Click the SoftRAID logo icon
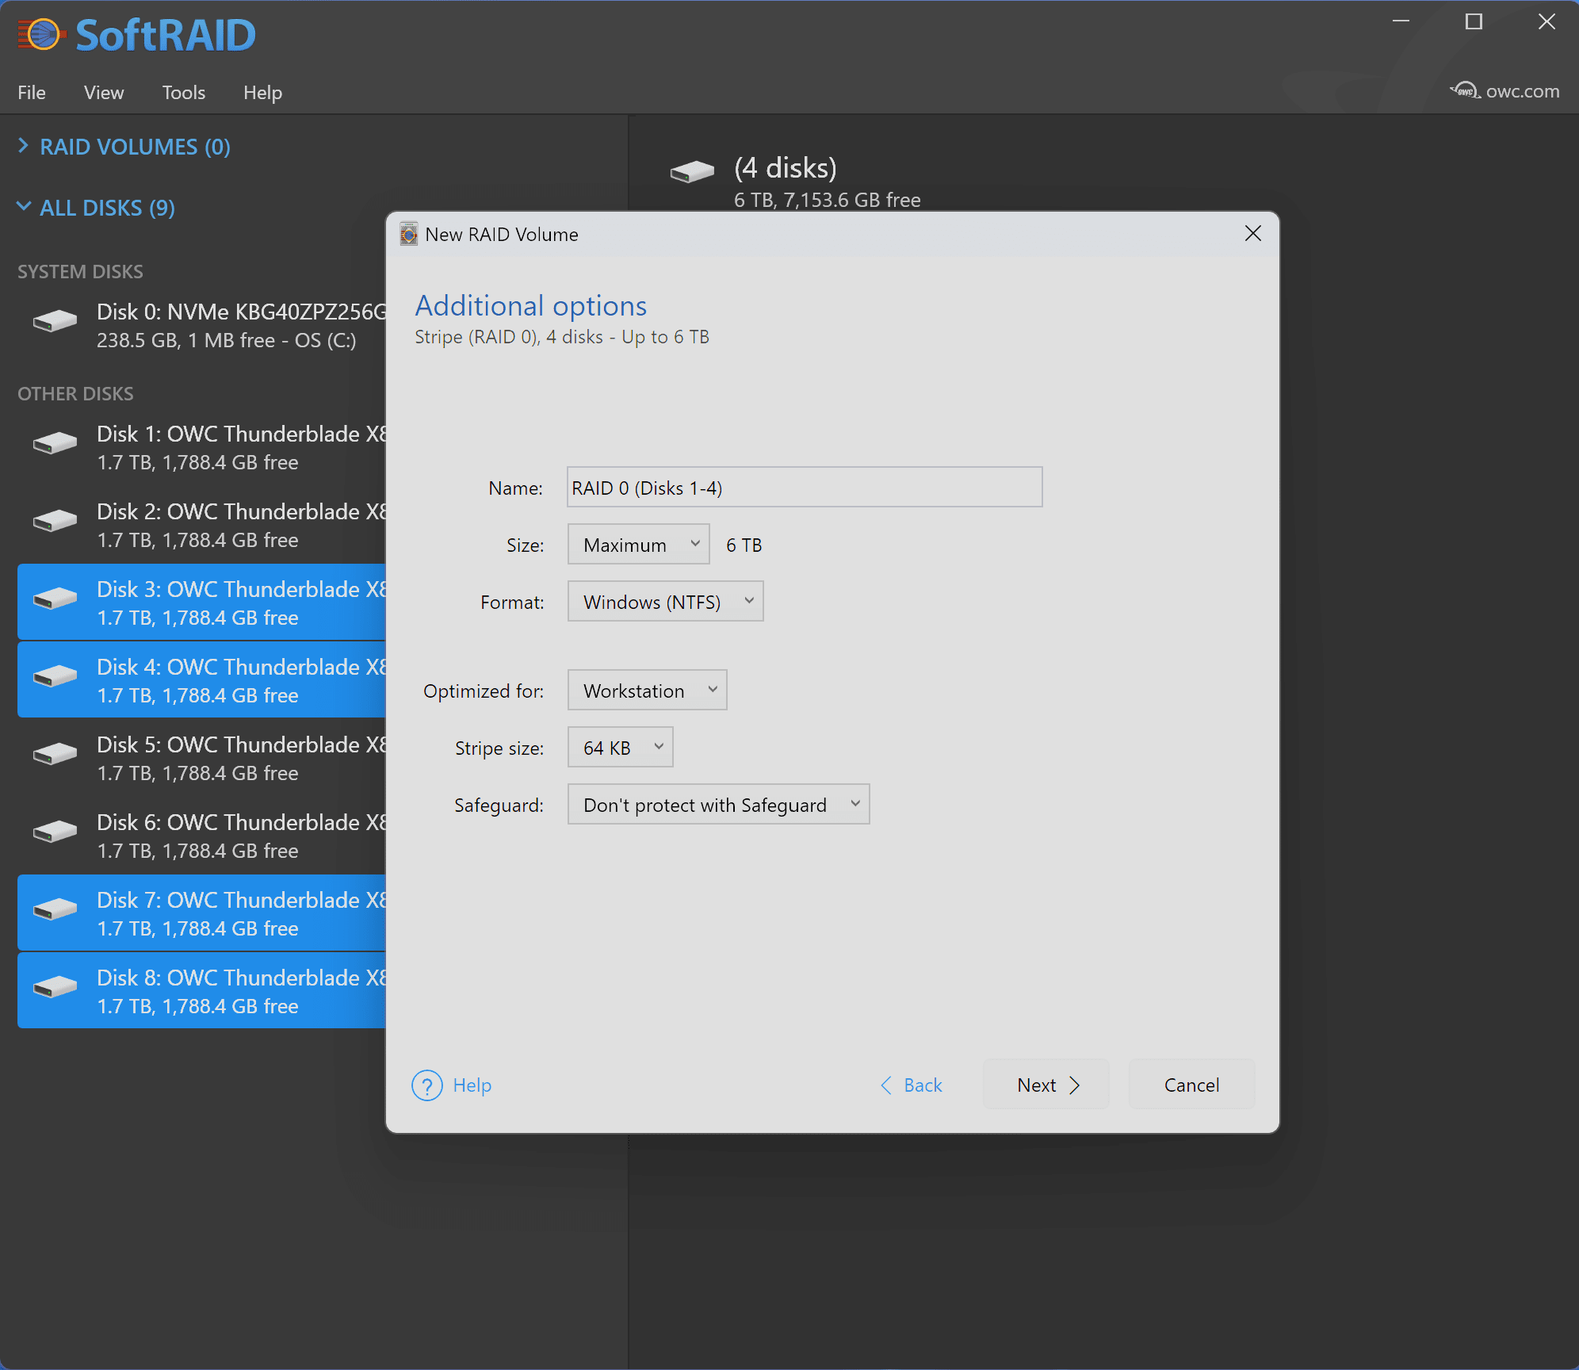The image size is (1579, 1370). click(43, 35)
